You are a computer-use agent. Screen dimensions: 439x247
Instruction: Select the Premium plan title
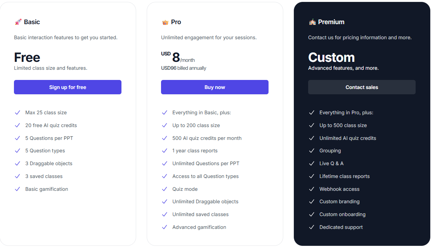point(331,22)
